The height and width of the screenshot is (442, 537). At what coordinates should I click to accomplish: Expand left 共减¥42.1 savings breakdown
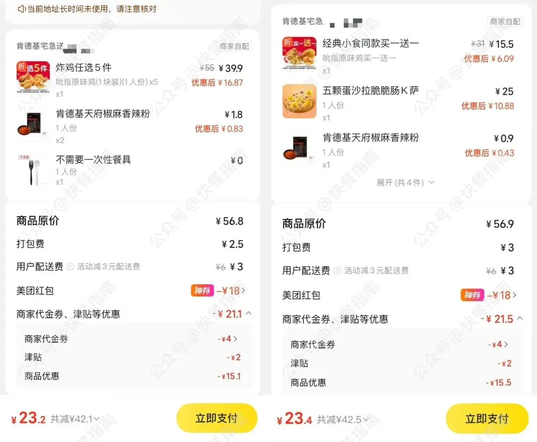point(75,419)
